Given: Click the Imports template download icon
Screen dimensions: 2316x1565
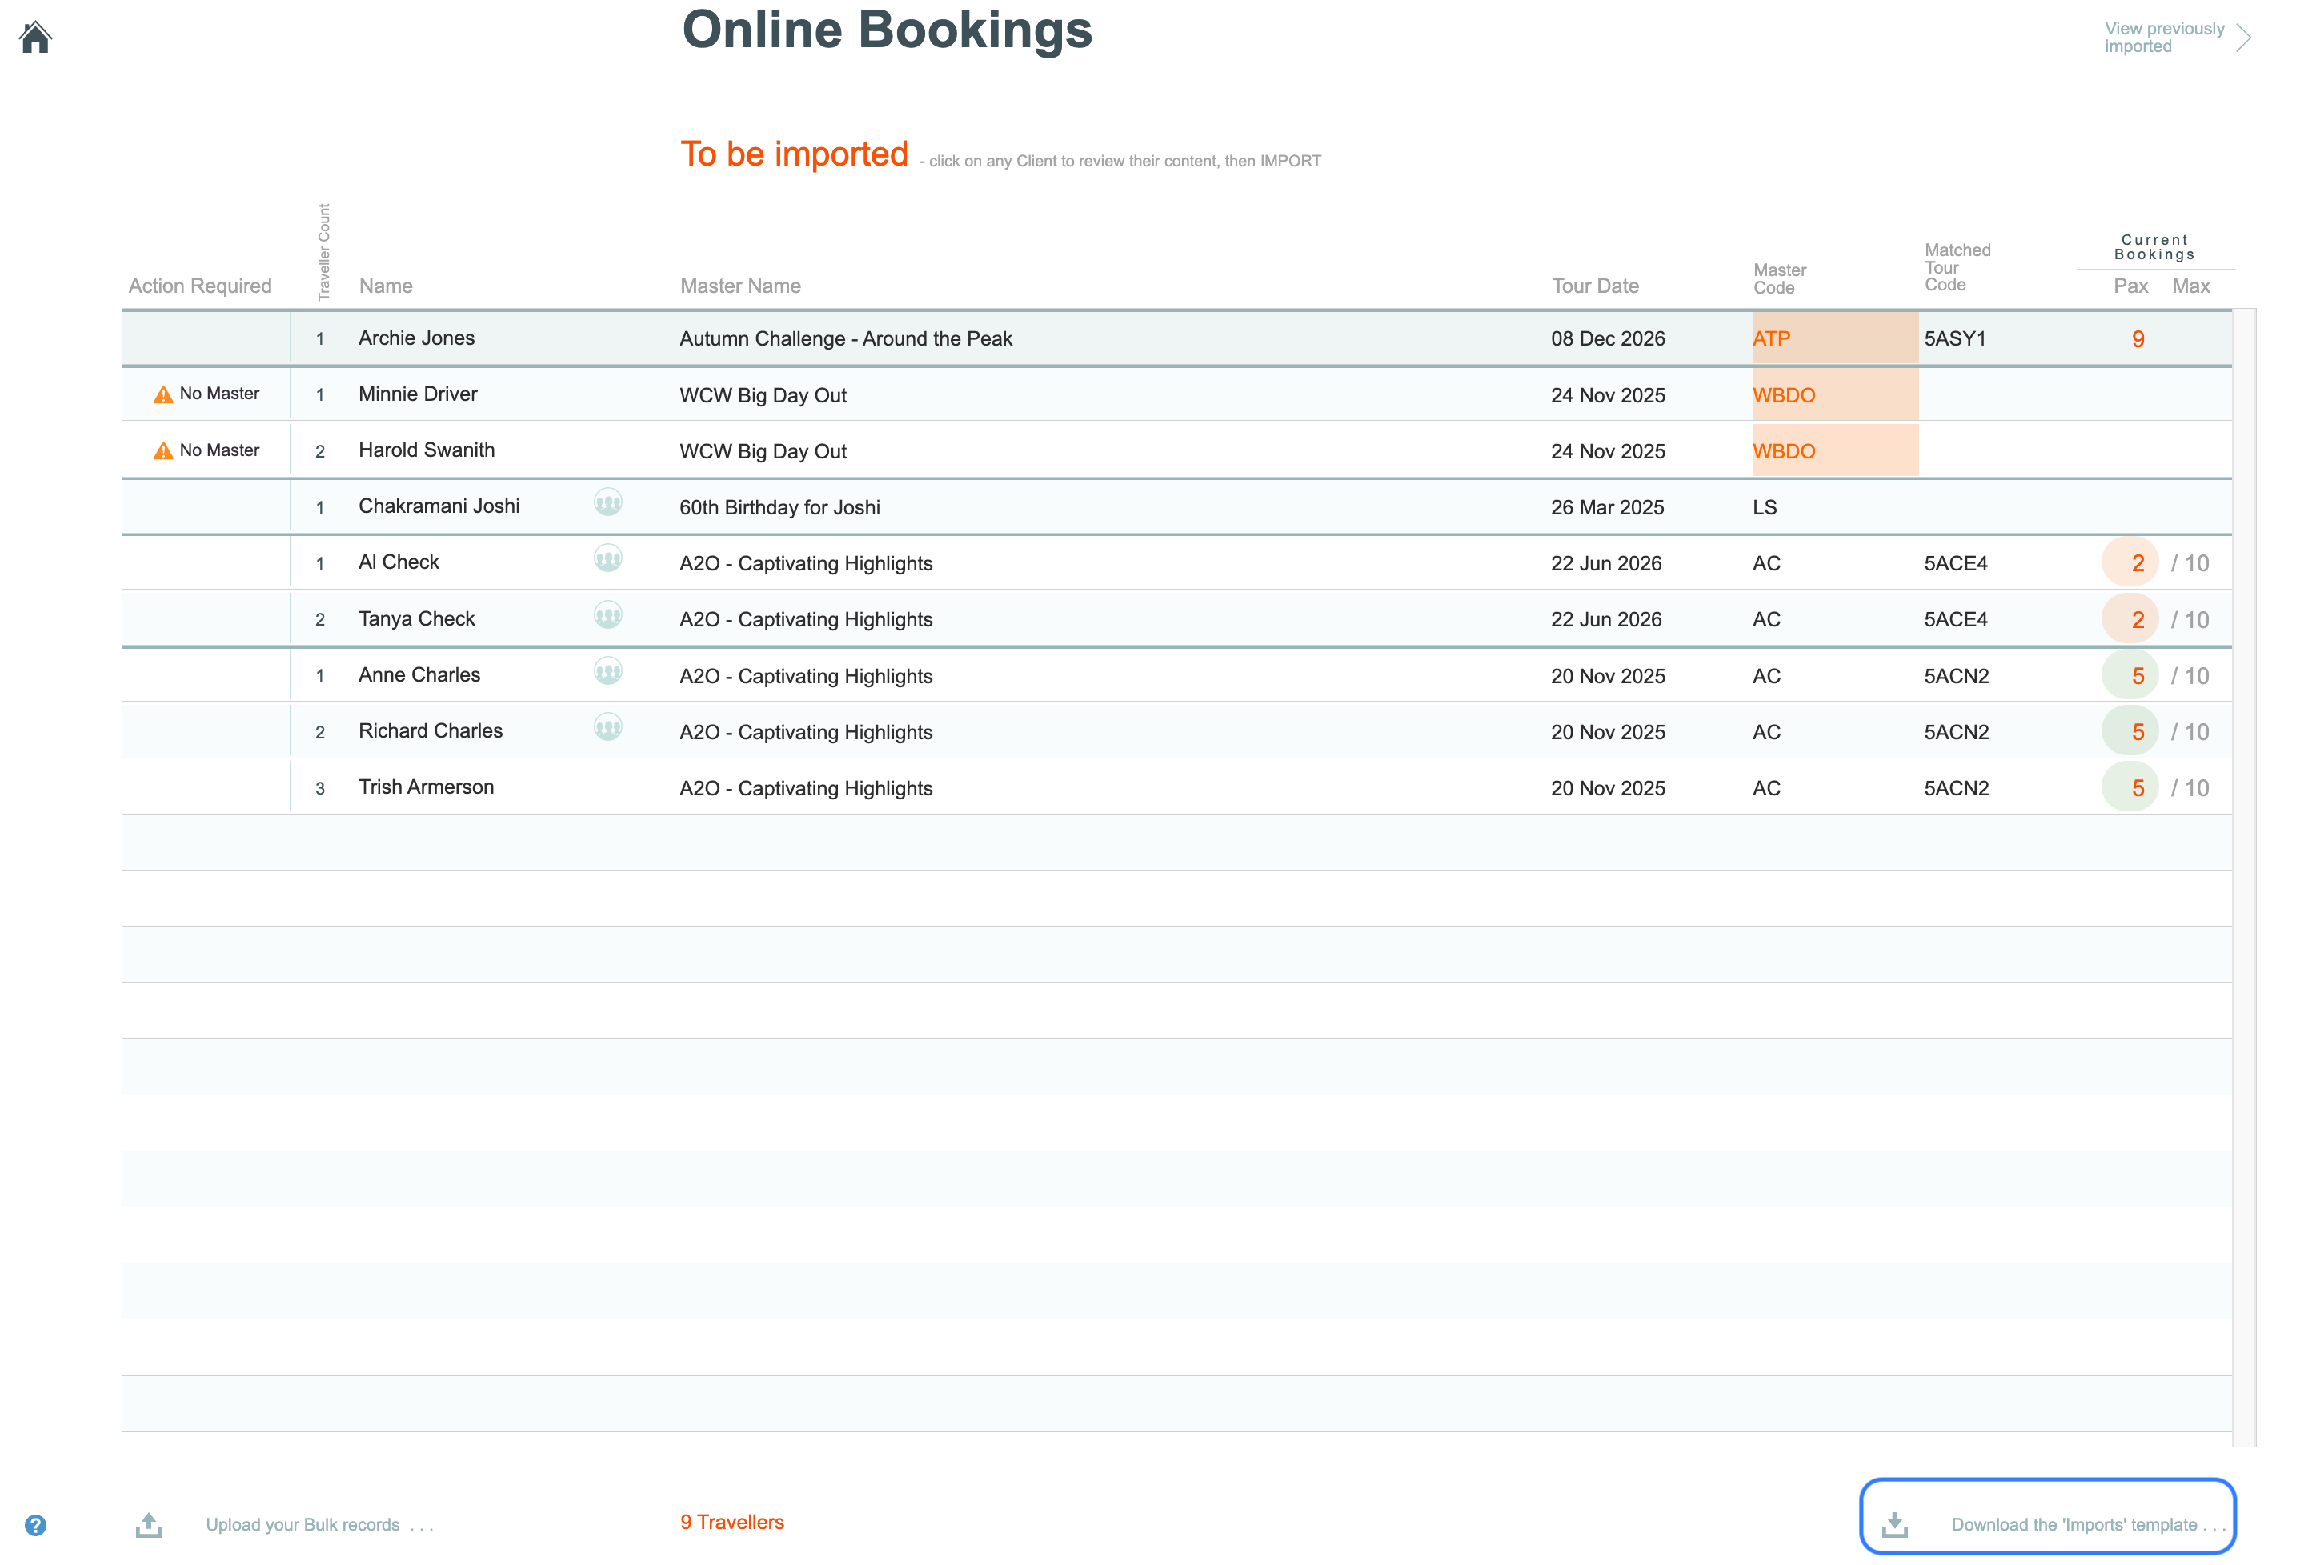Looking at the screenshot, I should [x=1893, y=1524].
